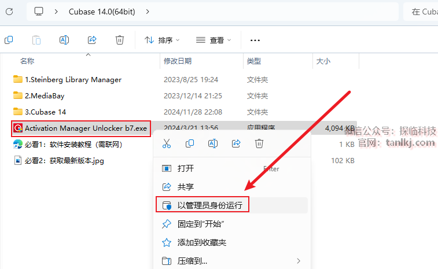Sort by the 类型 column header
Screen dimensions: 438x269
[254, 61]
